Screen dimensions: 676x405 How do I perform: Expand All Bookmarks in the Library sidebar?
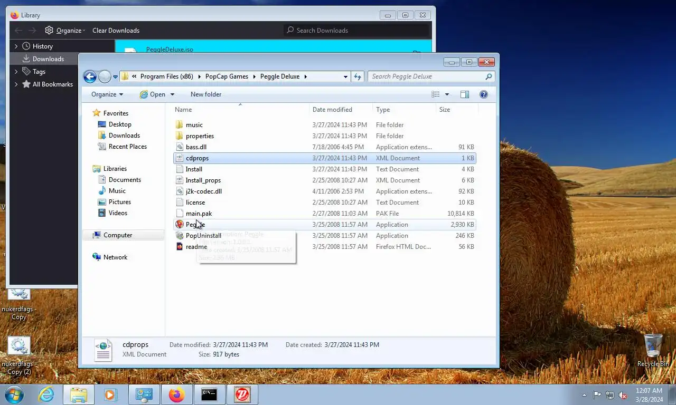point(16,84)
